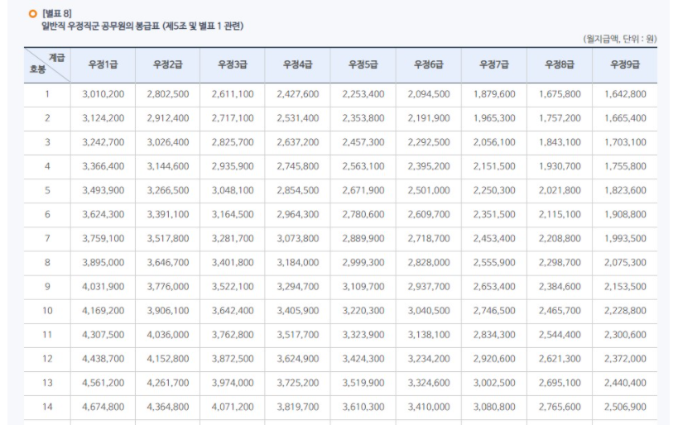Screen dimensions: 673x434
Task: Click row label 호봉 10
Action: coord(47,311)
